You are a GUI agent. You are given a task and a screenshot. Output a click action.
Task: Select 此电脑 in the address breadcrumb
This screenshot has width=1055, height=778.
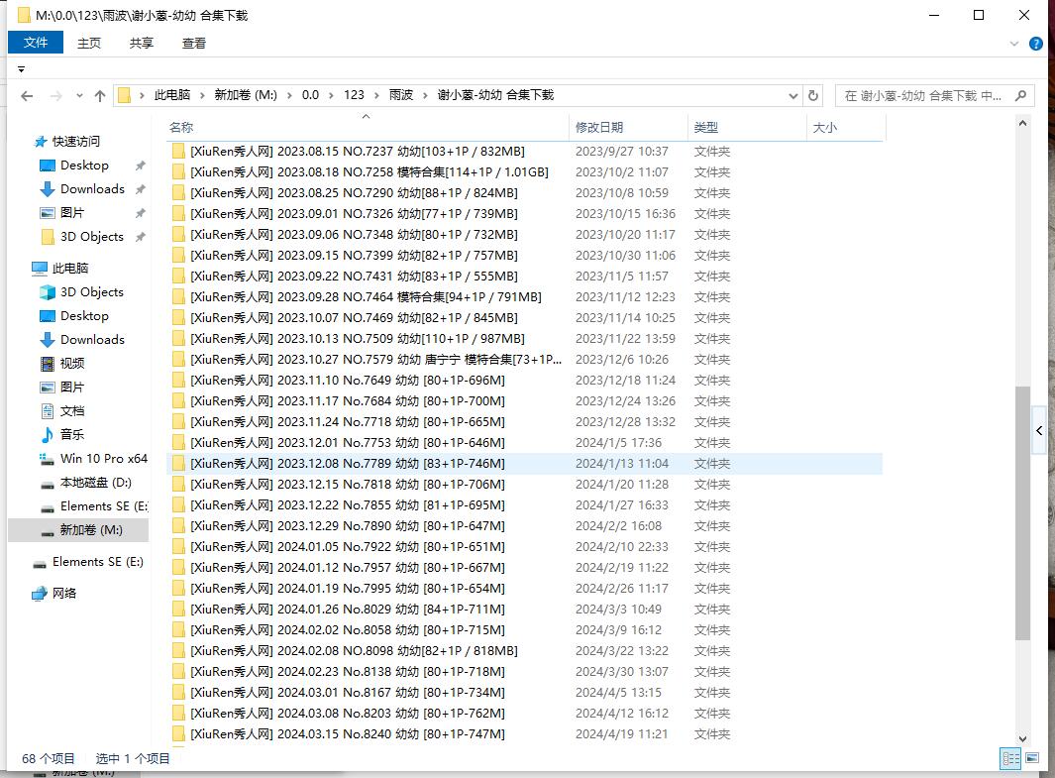click(172, 95)
